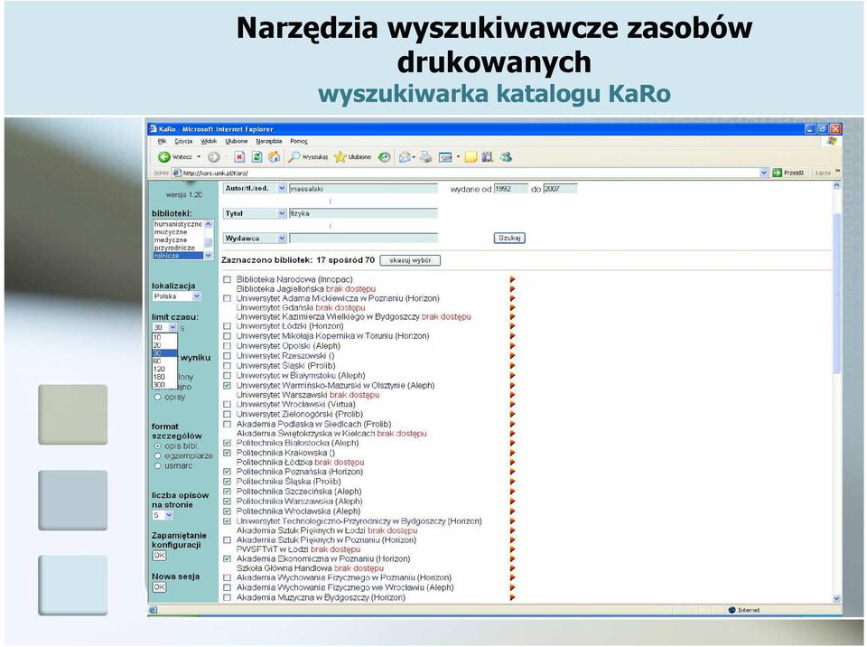The width and height of the screenshot is (867, 647).
Task: Click the History toolbar icon
Action: tap(384, 157)
